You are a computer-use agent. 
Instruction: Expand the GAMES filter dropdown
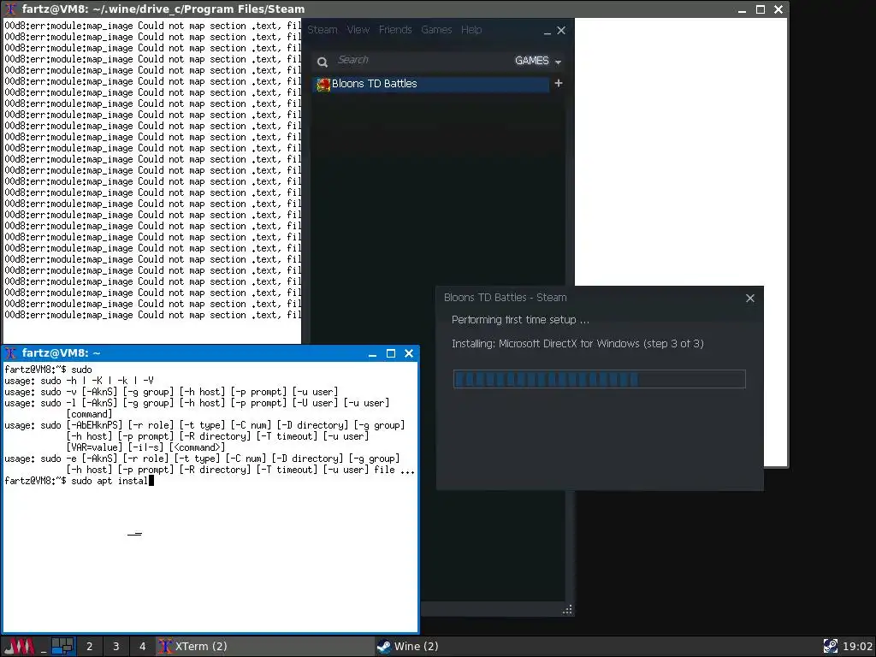click(538, 61)
